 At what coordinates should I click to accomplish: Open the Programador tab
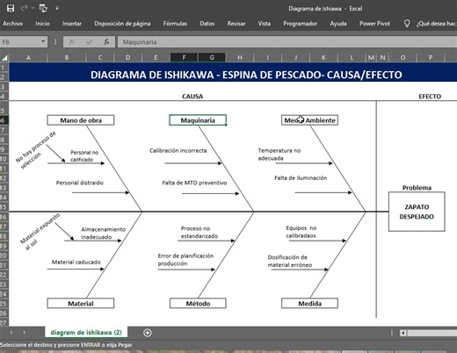point(300,24)
